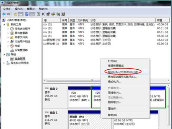This screenshot has height=129, width=172.
Task: Open the 帮助(H) menu in the menu bar
Action: pos(43,9)
